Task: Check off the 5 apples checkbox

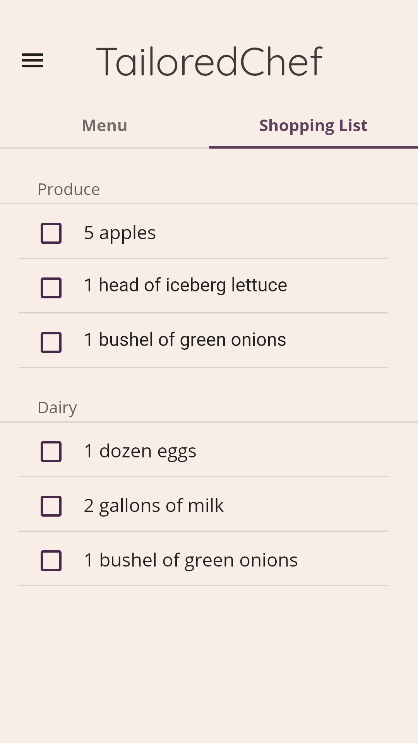Action: (x=51, y=233)
